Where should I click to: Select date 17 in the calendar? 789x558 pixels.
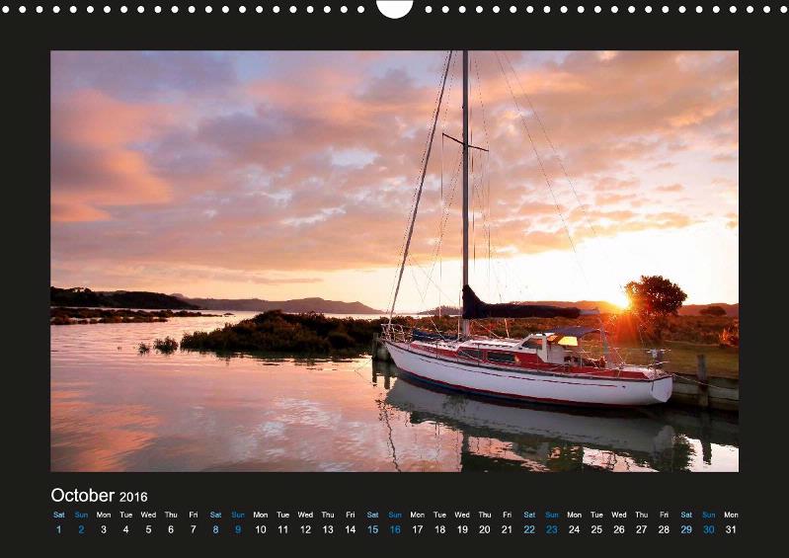[x=418, y=529]
